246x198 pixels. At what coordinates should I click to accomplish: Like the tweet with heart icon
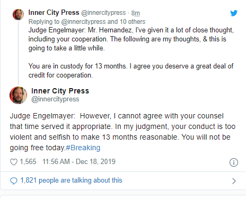coord(14,162)
